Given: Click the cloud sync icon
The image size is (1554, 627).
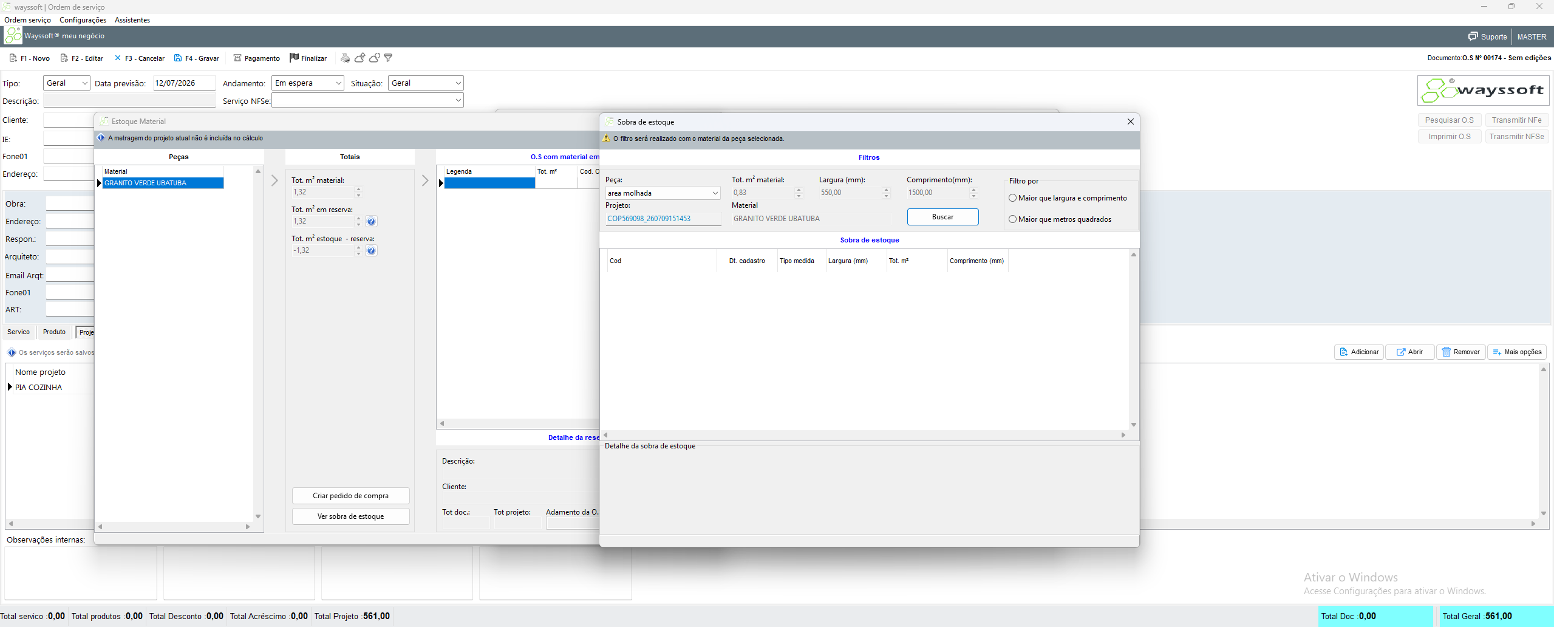Looking at the screenshot, I should (x=375, y=58).
